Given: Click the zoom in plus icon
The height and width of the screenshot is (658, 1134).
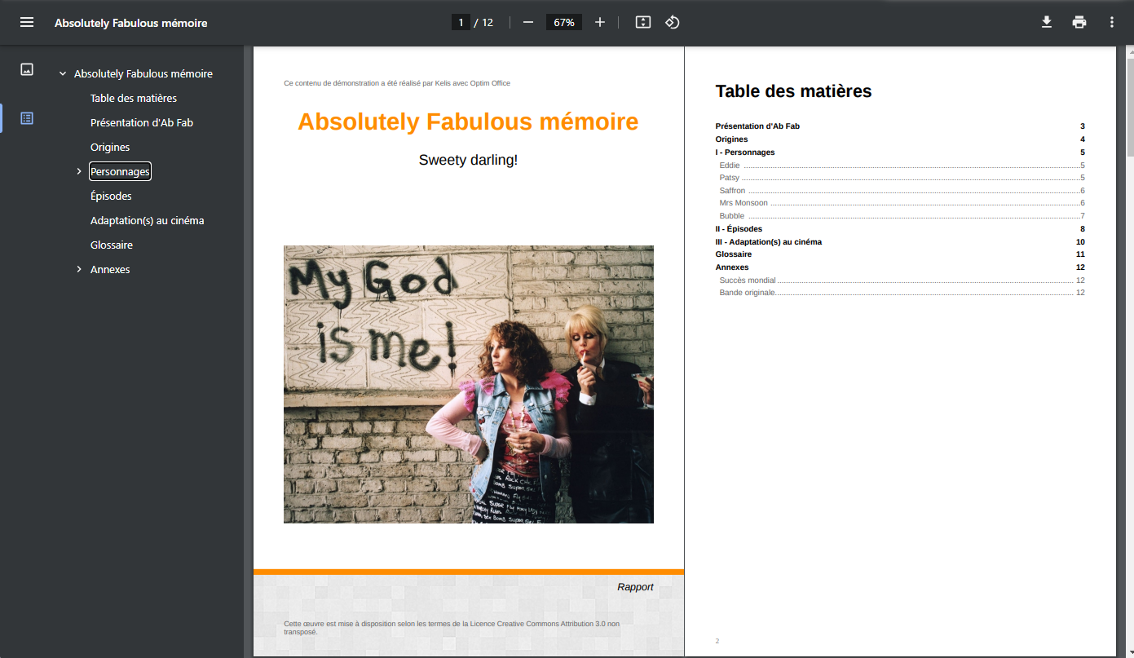Looking at the screenshot, I should click(600, 23).
